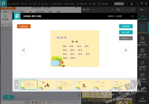Viewport: 149px width, 104px height.
Task: Open 开始 ribbon tab in WPS
Action: (x=5, y=12)
